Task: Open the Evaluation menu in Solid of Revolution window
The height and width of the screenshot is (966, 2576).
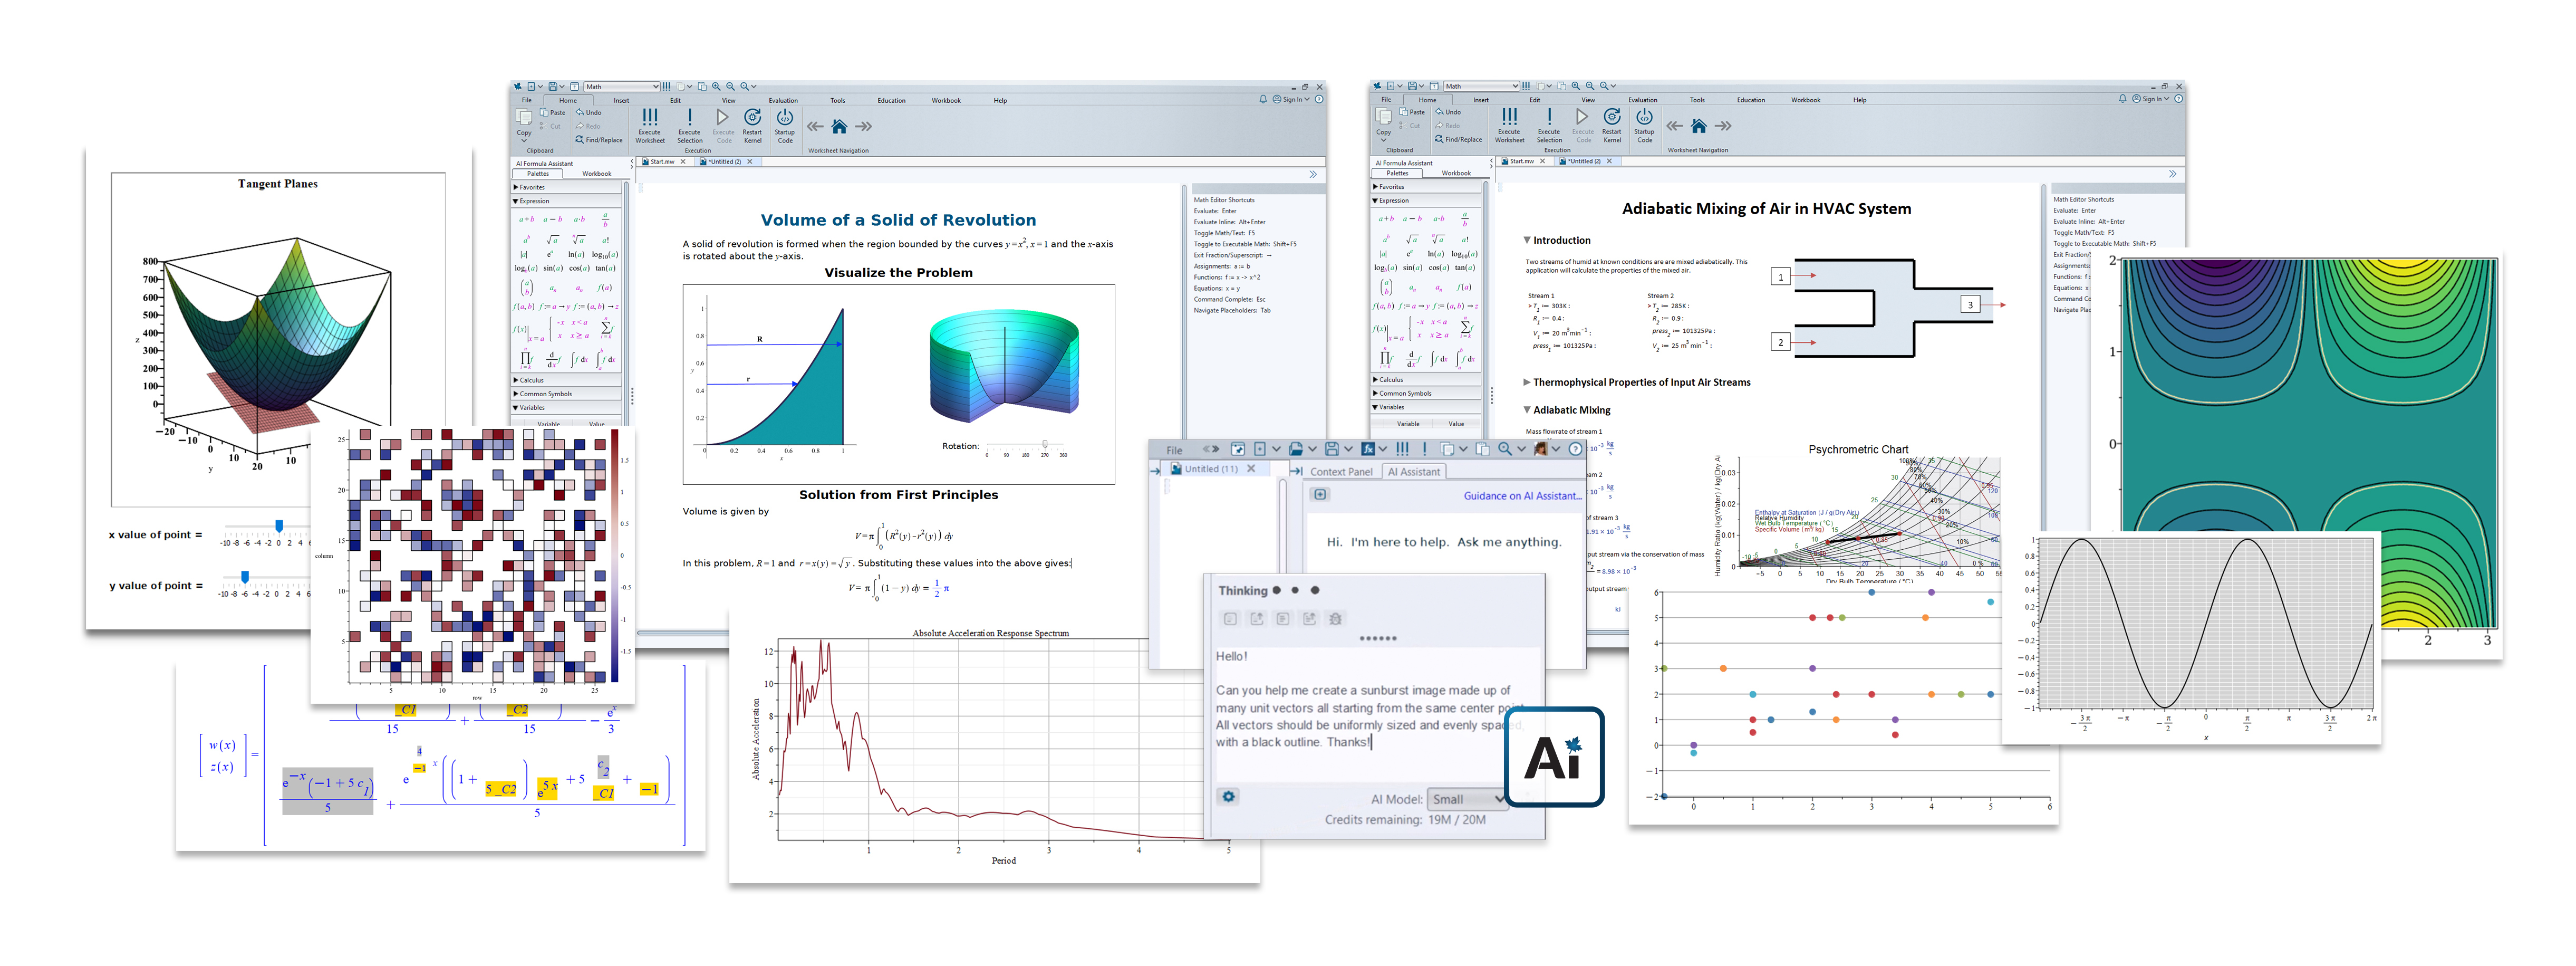Action: pyautogui.click(x=783, y=100)
